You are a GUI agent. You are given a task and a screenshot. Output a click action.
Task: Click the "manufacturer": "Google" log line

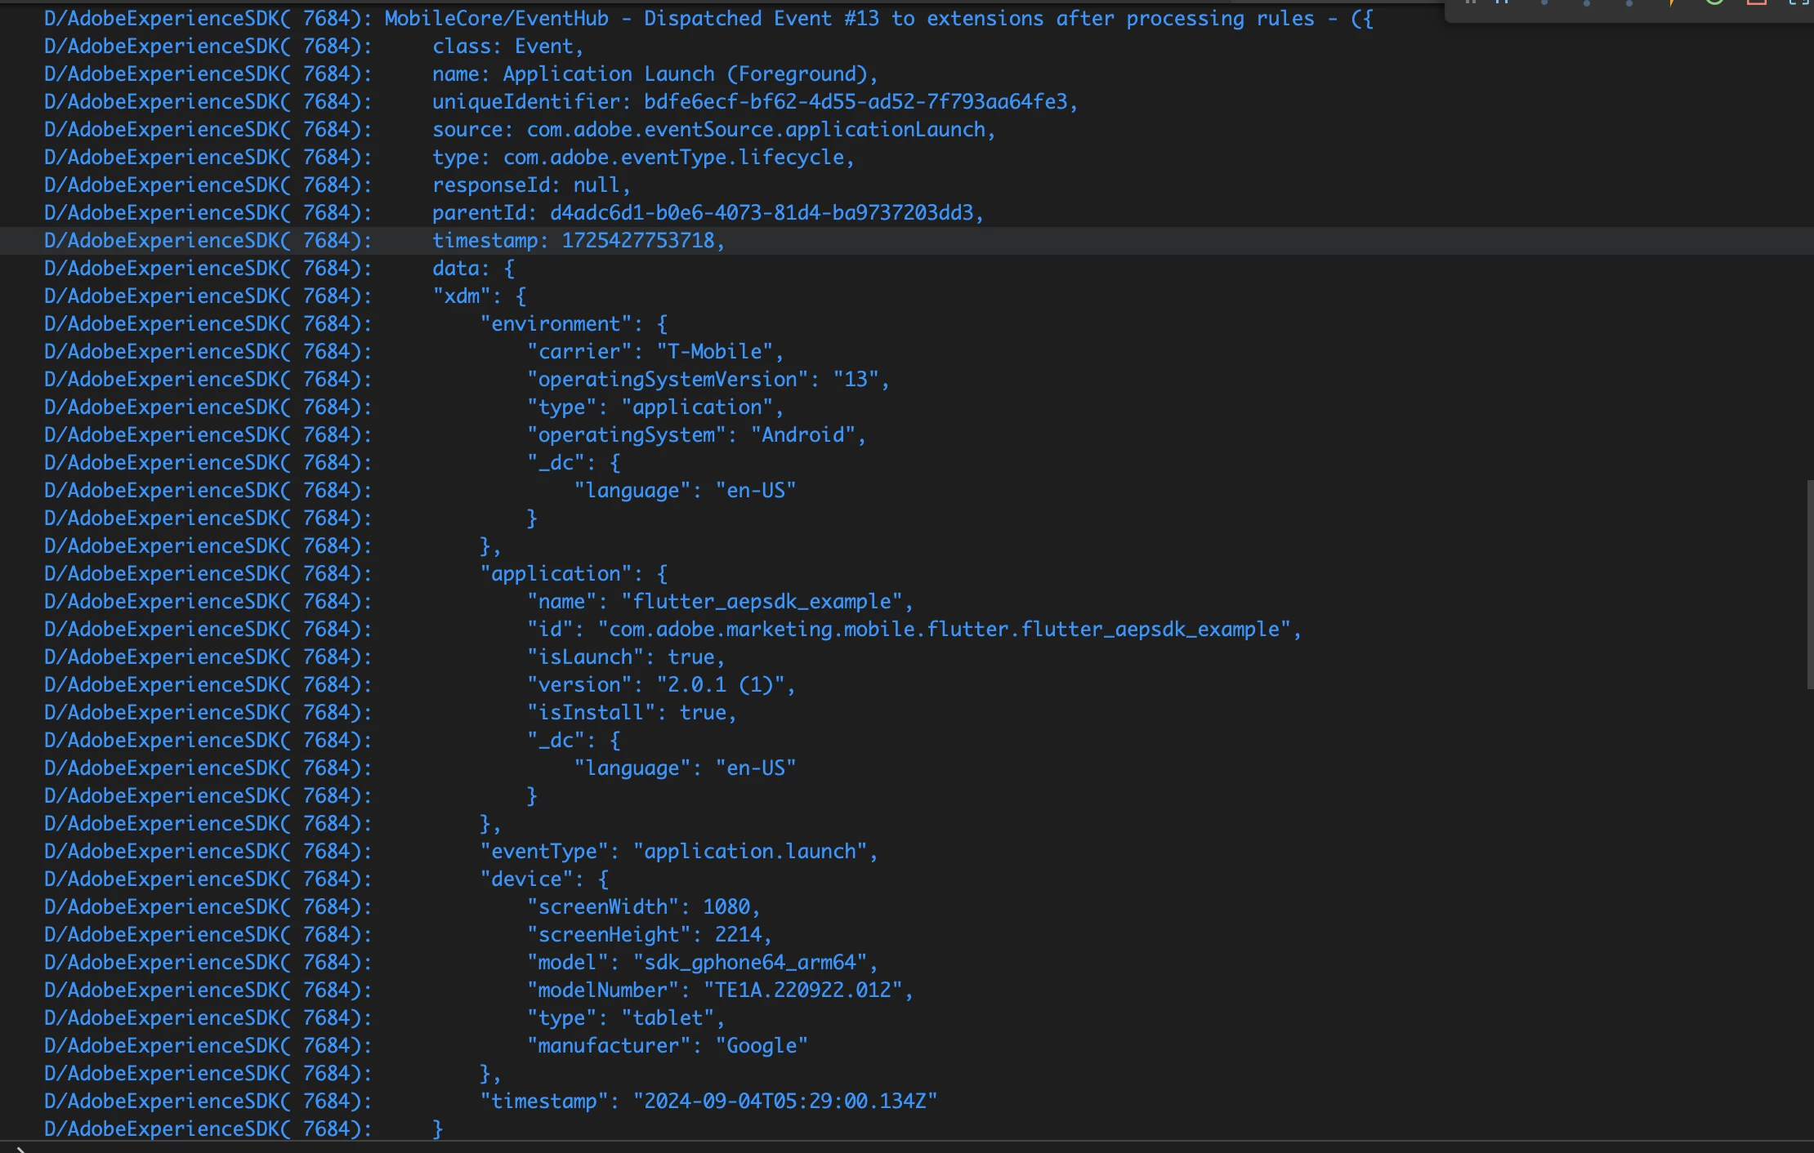click(x=667, y=1046)
